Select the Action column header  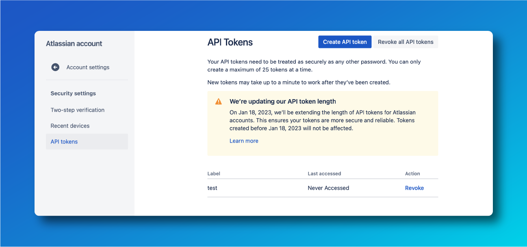click(x=412, y=173)
